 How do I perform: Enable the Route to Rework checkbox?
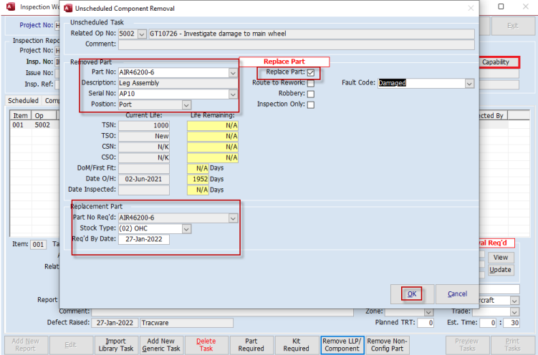[310, 83]
